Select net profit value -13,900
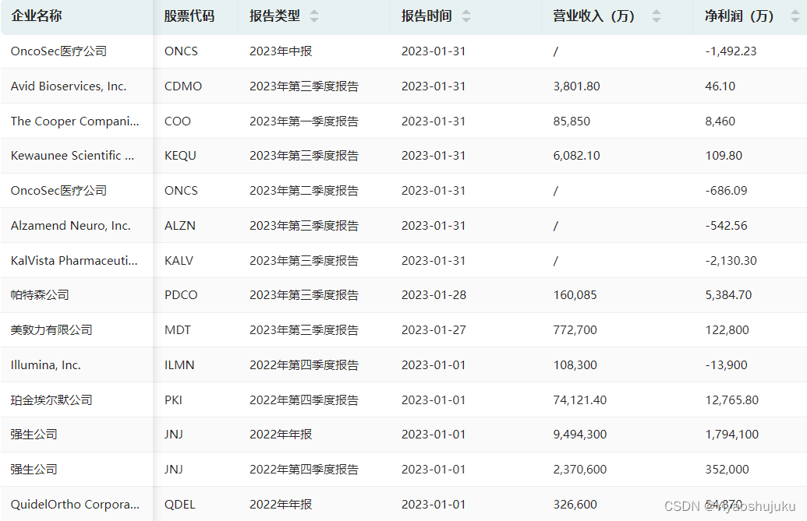Screen dimensions: 807x521 coord(726,364)
